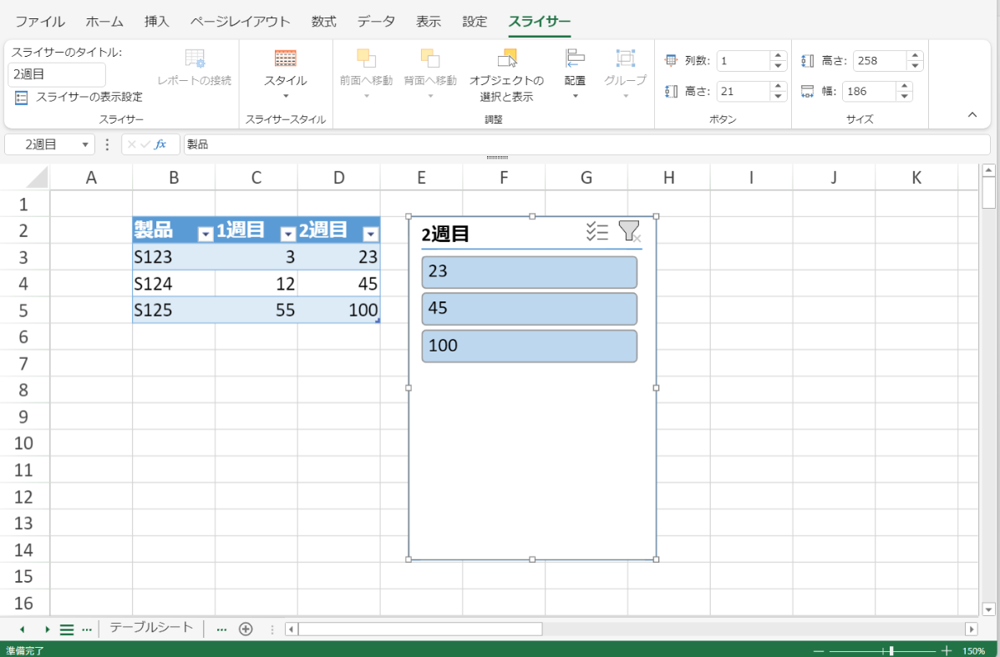Open the ファイル menu tab
The image size is (1000, 657).
[39, 22]
